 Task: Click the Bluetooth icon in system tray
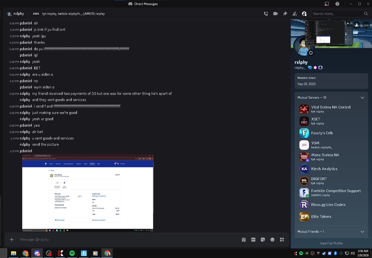[335, 253]
